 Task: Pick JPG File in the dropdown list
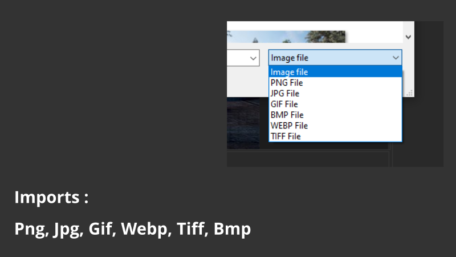click(335, 94)
